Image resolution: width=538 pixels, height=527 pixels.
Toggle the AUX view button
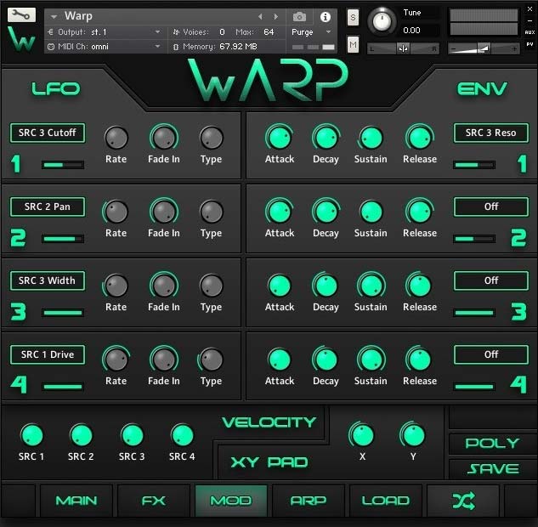(530, 32)
